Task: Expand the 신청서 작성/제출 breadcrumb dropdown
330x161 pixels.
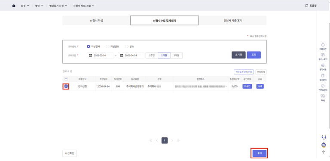Action: [84, 6]
